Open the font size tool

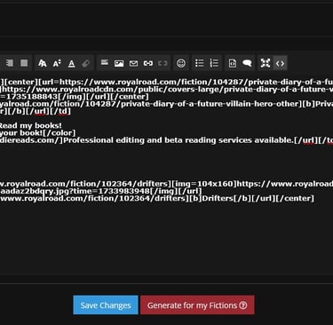[57, 63]
